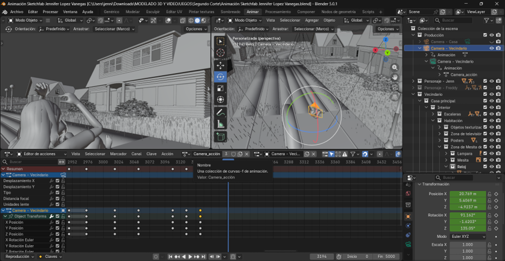Activate the Rotate tool in viewport toolbar
Viewport: 505px width, 261px height.
coord(220,77)
